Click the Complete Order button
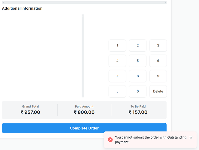The width and height of the screenshot is (199, 150). click(84, 128)
